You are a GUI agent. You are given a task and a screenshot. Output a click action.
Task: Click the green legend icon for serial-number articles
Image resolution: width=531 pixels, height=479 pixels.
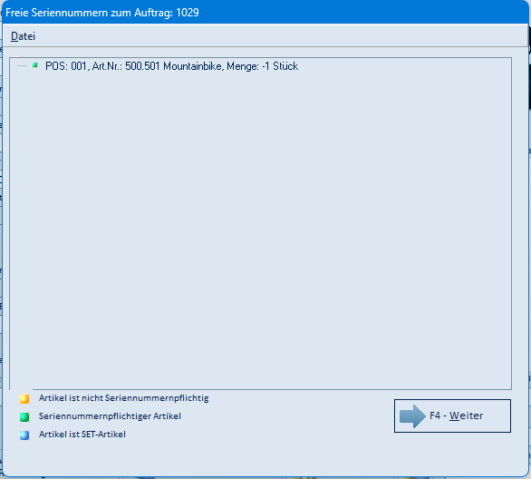coord(24,416)
